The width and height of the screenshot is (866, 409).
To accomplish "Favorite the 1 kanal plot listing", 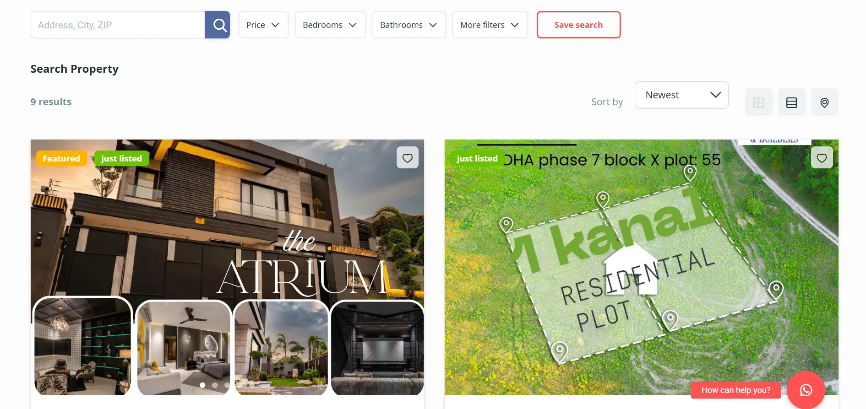I will (x=822, y=158).
